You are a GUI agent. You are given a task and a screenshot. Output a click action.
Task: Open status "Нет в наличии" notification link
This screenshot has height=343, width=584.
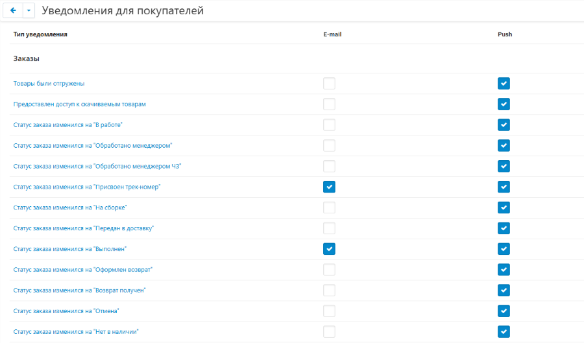point(76,332)
